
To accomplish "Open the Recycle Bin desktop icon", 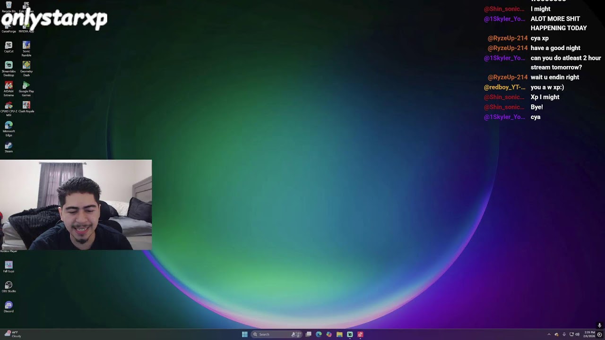I will click(9, 6).
